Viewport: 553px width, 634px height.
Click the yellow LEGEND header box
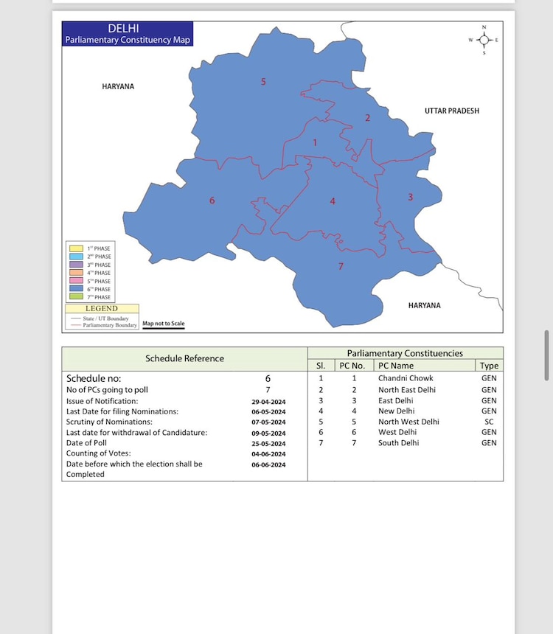[x=101, y=309]
